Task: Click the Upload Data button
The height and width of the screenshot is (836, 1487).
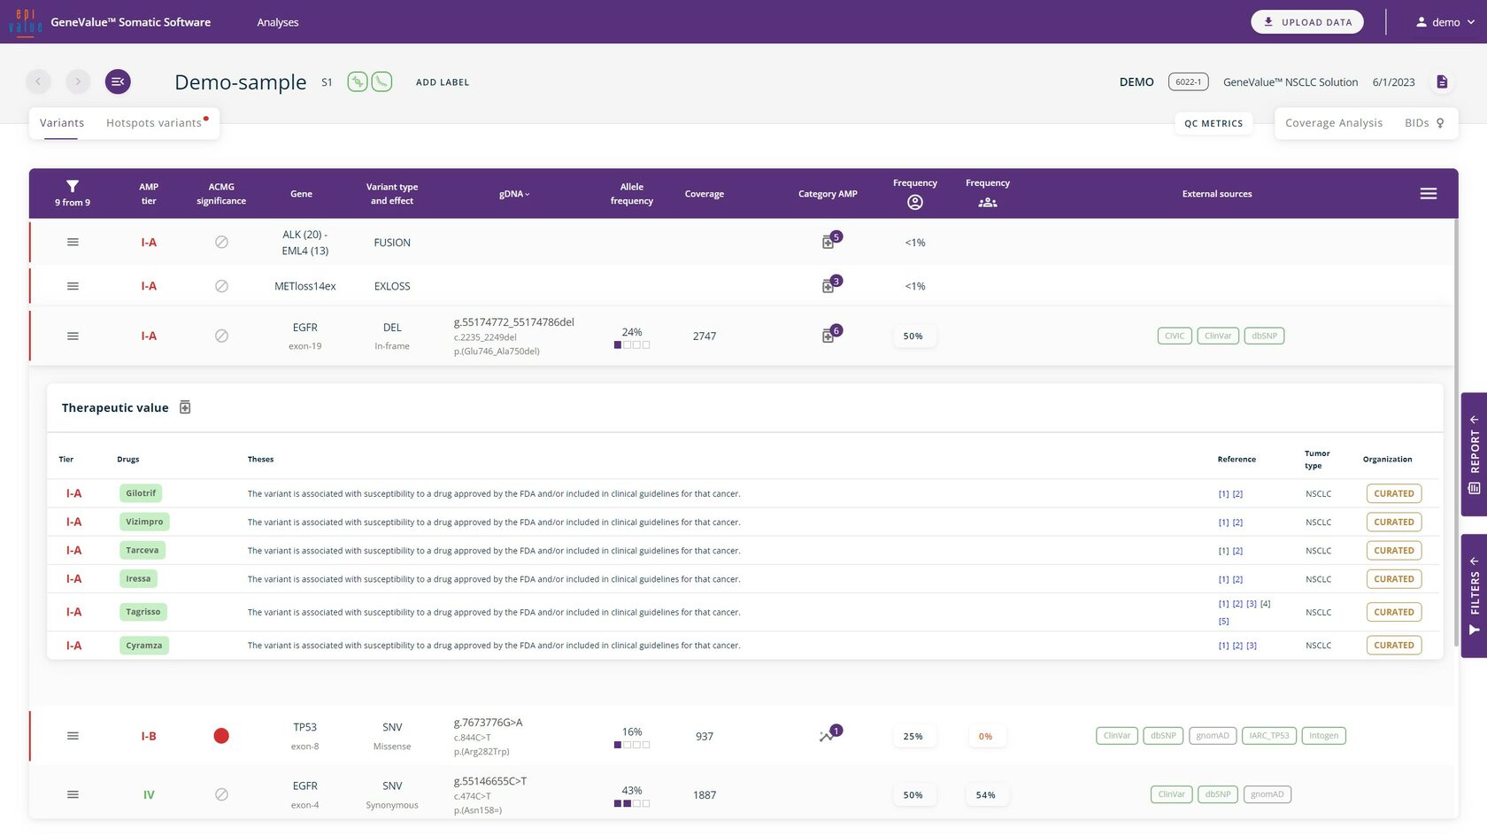Action: [x=1306, y=22]
